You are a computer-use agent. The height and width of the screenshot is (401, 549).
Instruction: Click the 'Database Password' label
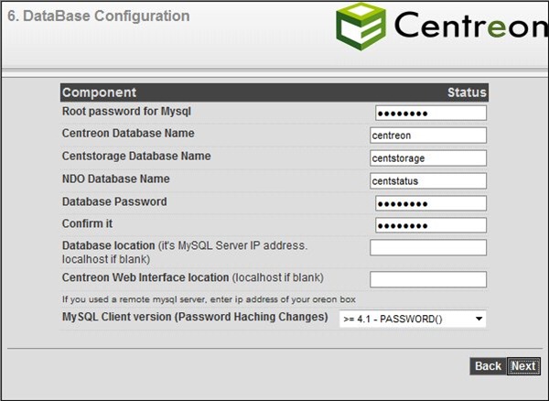(x=114, y=201)
